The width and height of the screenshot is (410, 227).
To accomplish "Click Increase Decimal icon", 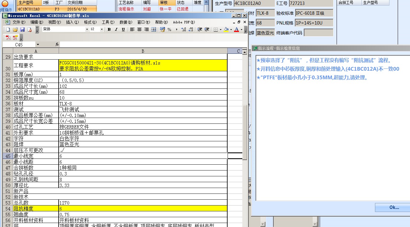I will pos(184,29).
